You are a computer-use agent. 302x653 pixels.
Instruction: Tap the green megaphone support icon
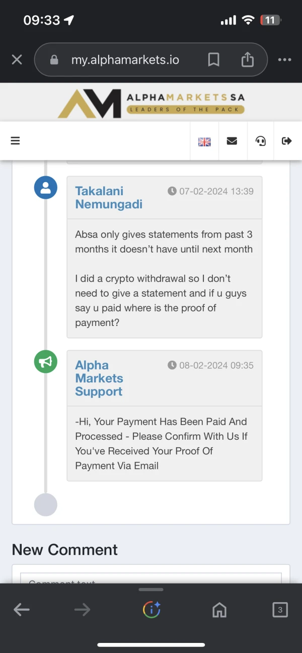[46, 362]
